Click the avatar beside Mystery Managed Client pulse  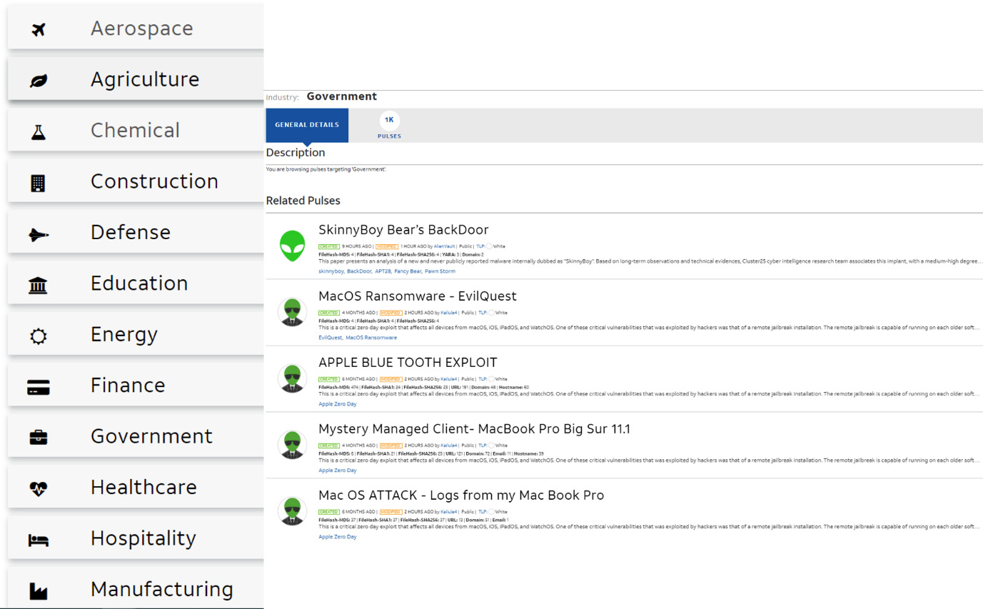292,445
